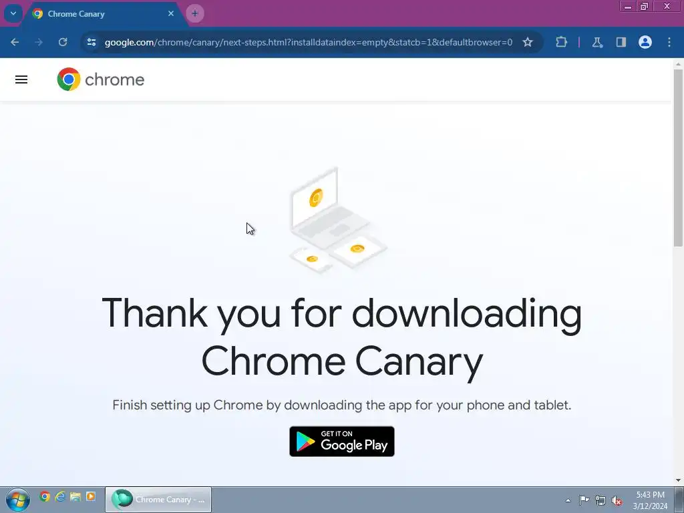Open Chrome Labs flask icon
This screenshot has height=513, width=684.
coord(597,42)
